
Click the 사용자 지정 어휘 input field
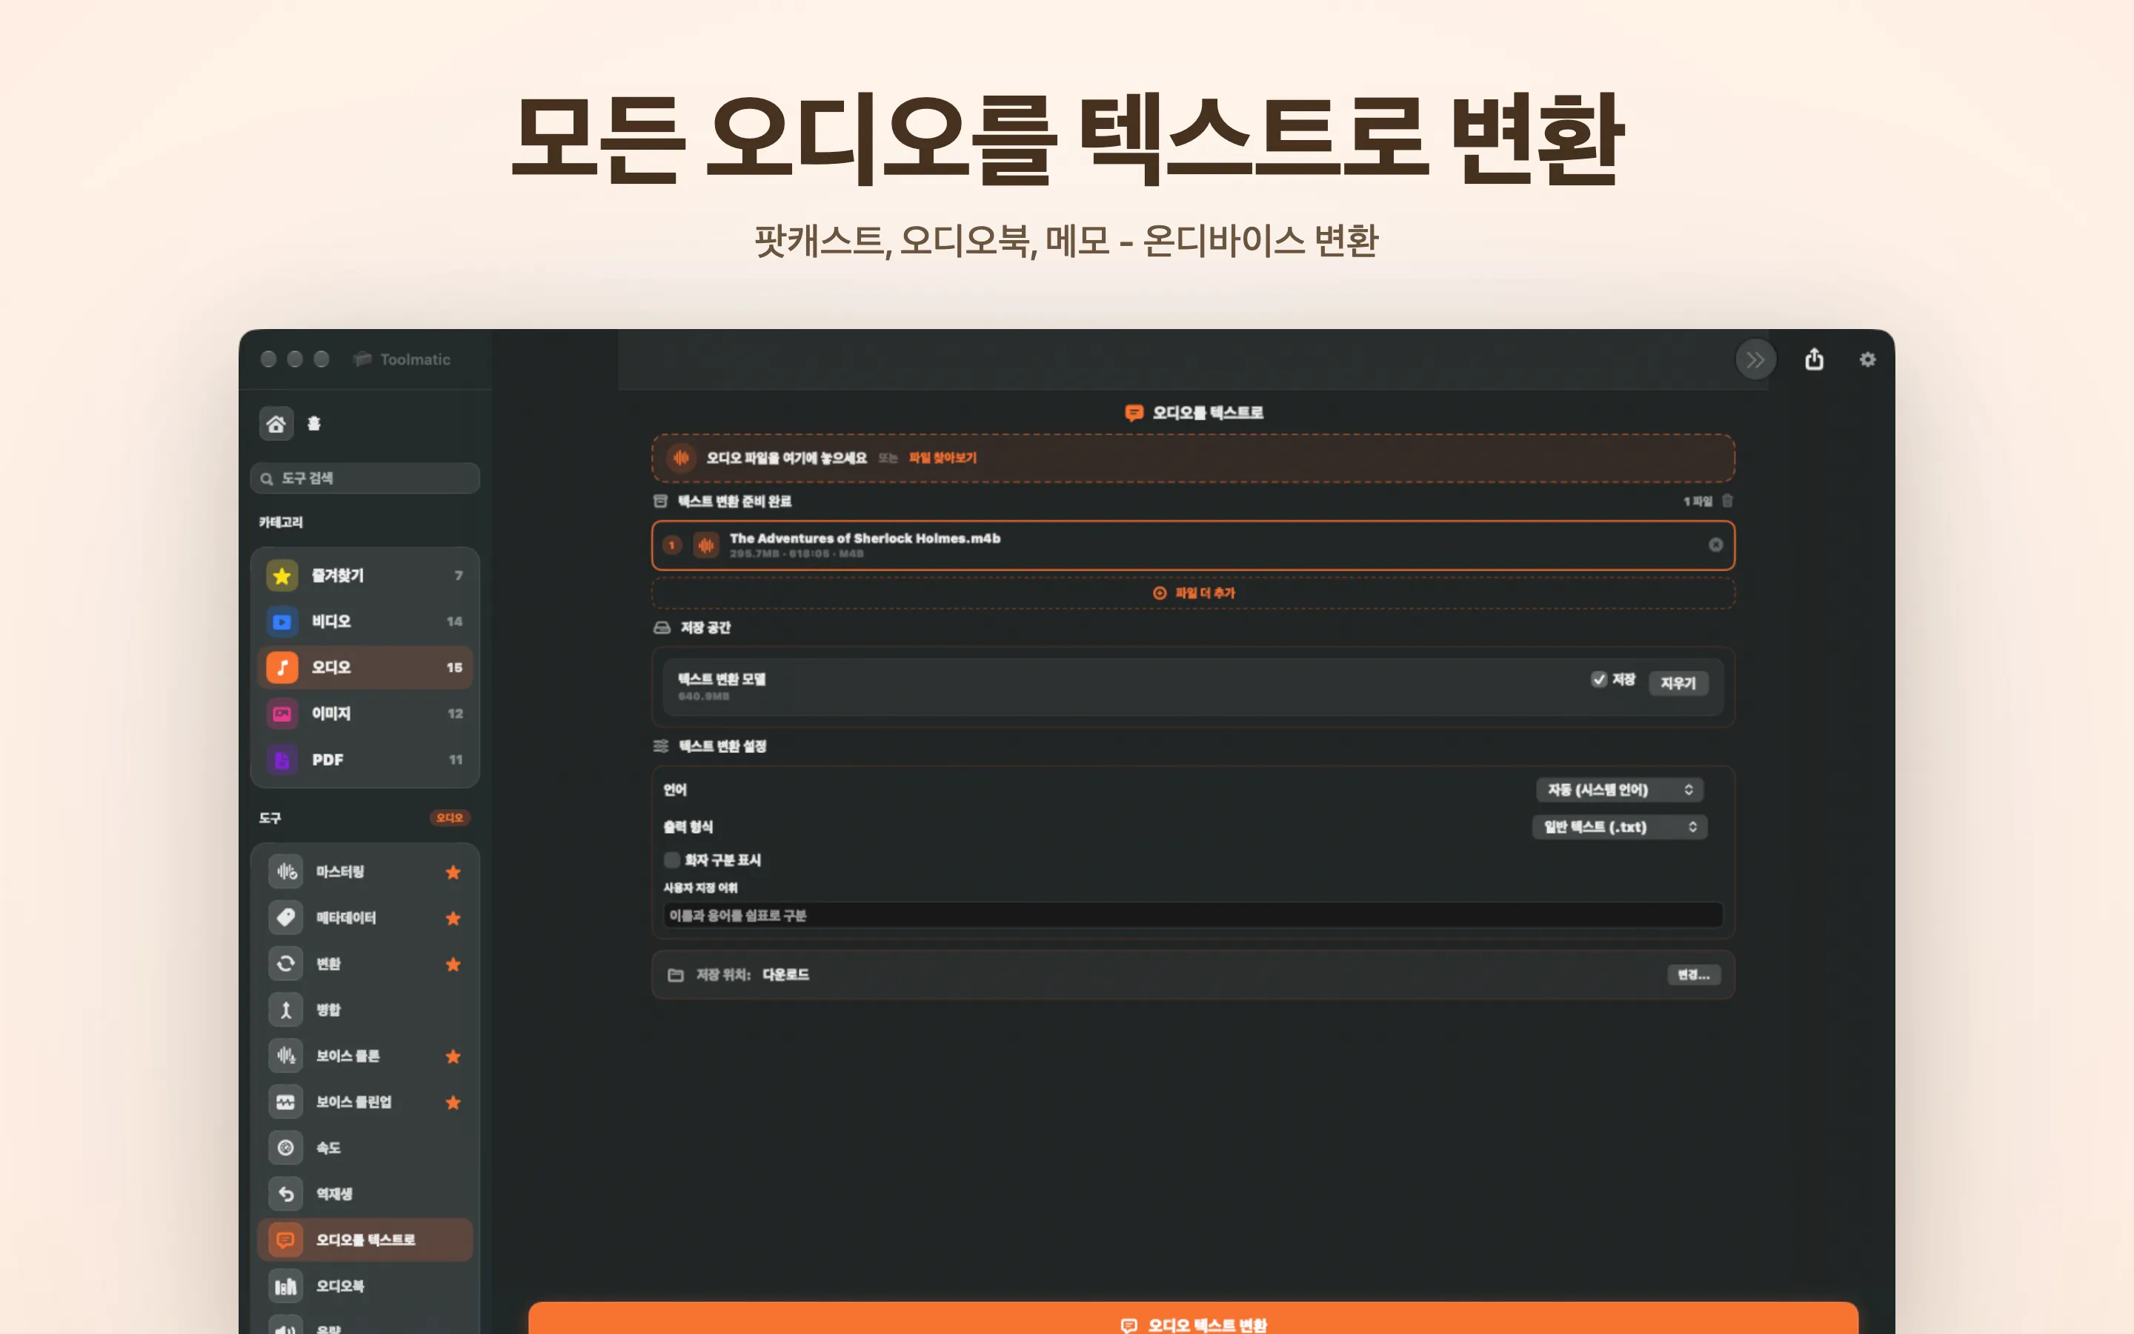click(1193, 915)
